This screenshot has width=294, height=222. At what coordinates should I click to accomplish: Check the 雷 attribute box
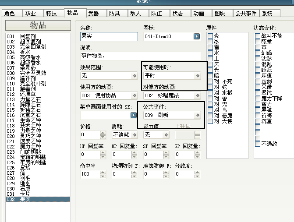coord(210,47)
